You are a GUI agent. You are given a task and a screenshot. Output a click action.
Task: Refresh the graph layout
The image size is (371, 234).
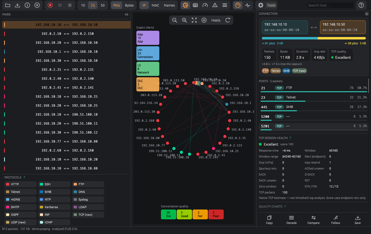coord(228,20)
